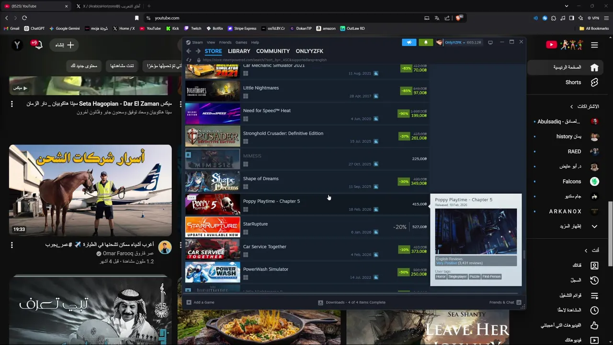The height and width of the screenshot is (345, 613).
Task: Toggle Brave sidebar panel icon
Action: (x=571, y=18)
